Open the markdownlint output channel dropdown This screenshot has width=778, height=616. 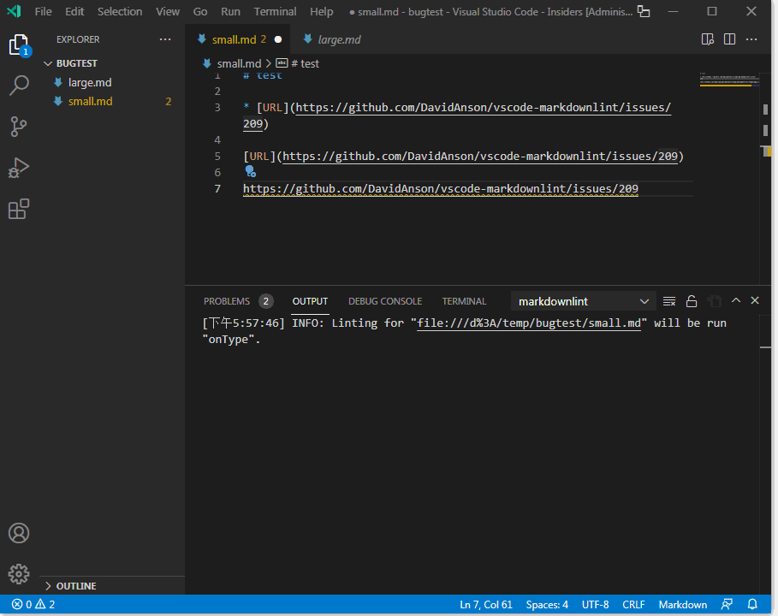584,301
